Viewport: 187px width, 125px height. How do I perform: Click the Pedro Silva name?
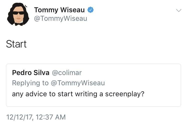click(x=31, y=73)
